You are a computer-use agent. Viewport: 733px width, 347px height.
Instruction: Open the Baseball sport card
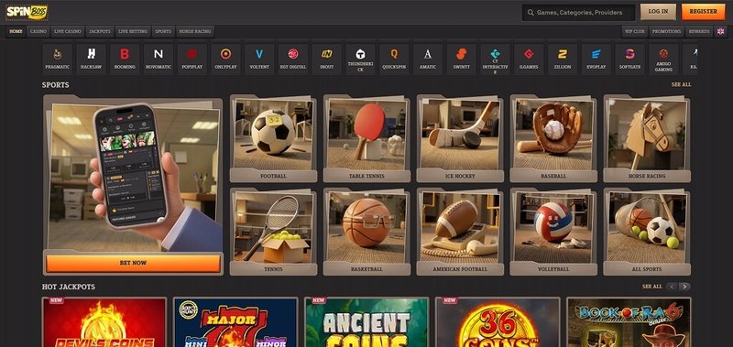click(x=553, y=138)
